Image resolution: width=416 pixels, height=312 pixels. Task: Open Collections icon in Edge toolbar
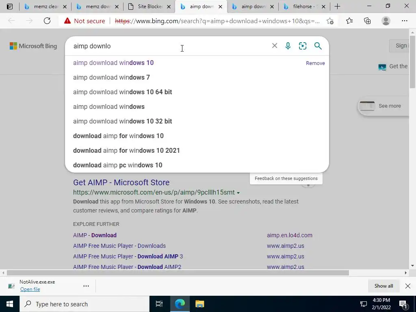[367, 21]
